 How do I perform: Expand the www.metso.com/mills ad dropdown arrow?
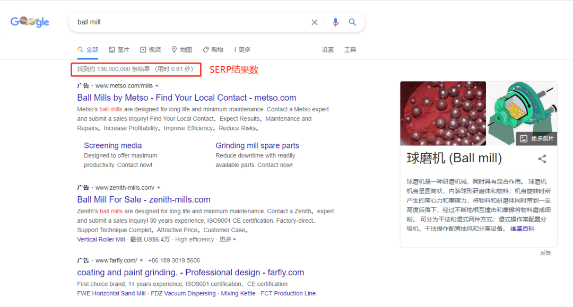(x=157, y=86)
